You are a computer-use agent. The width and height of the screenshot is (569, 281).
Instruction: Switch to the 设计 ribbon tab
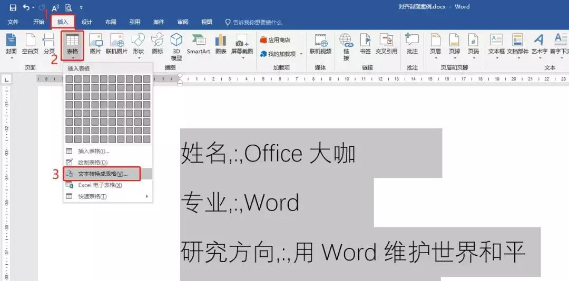click(x=87, y=22)
